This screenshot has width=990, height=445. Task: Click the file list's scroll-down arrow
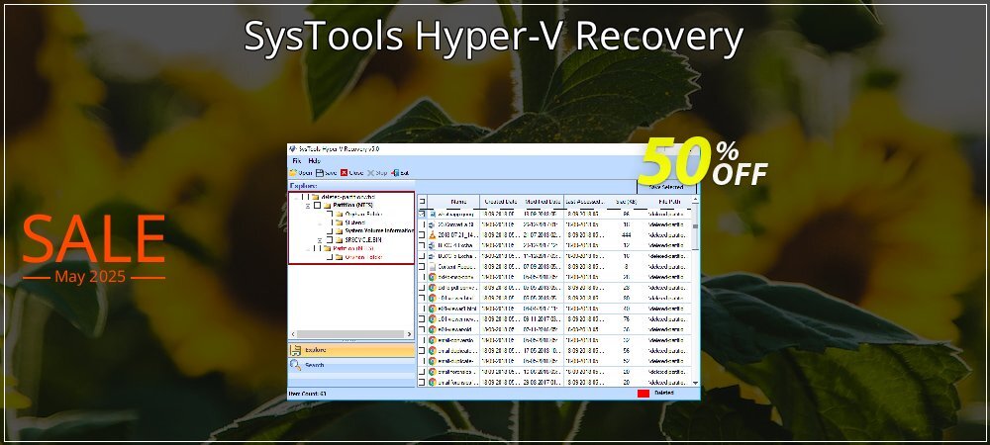tap(696, 383)
